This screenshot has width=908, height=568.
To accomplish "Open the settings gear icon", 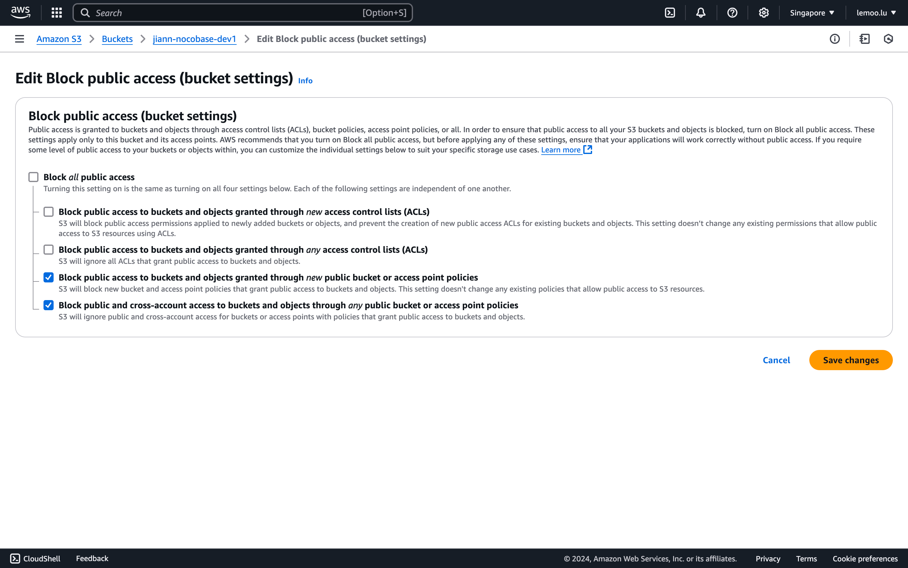I will click(764, 13).
